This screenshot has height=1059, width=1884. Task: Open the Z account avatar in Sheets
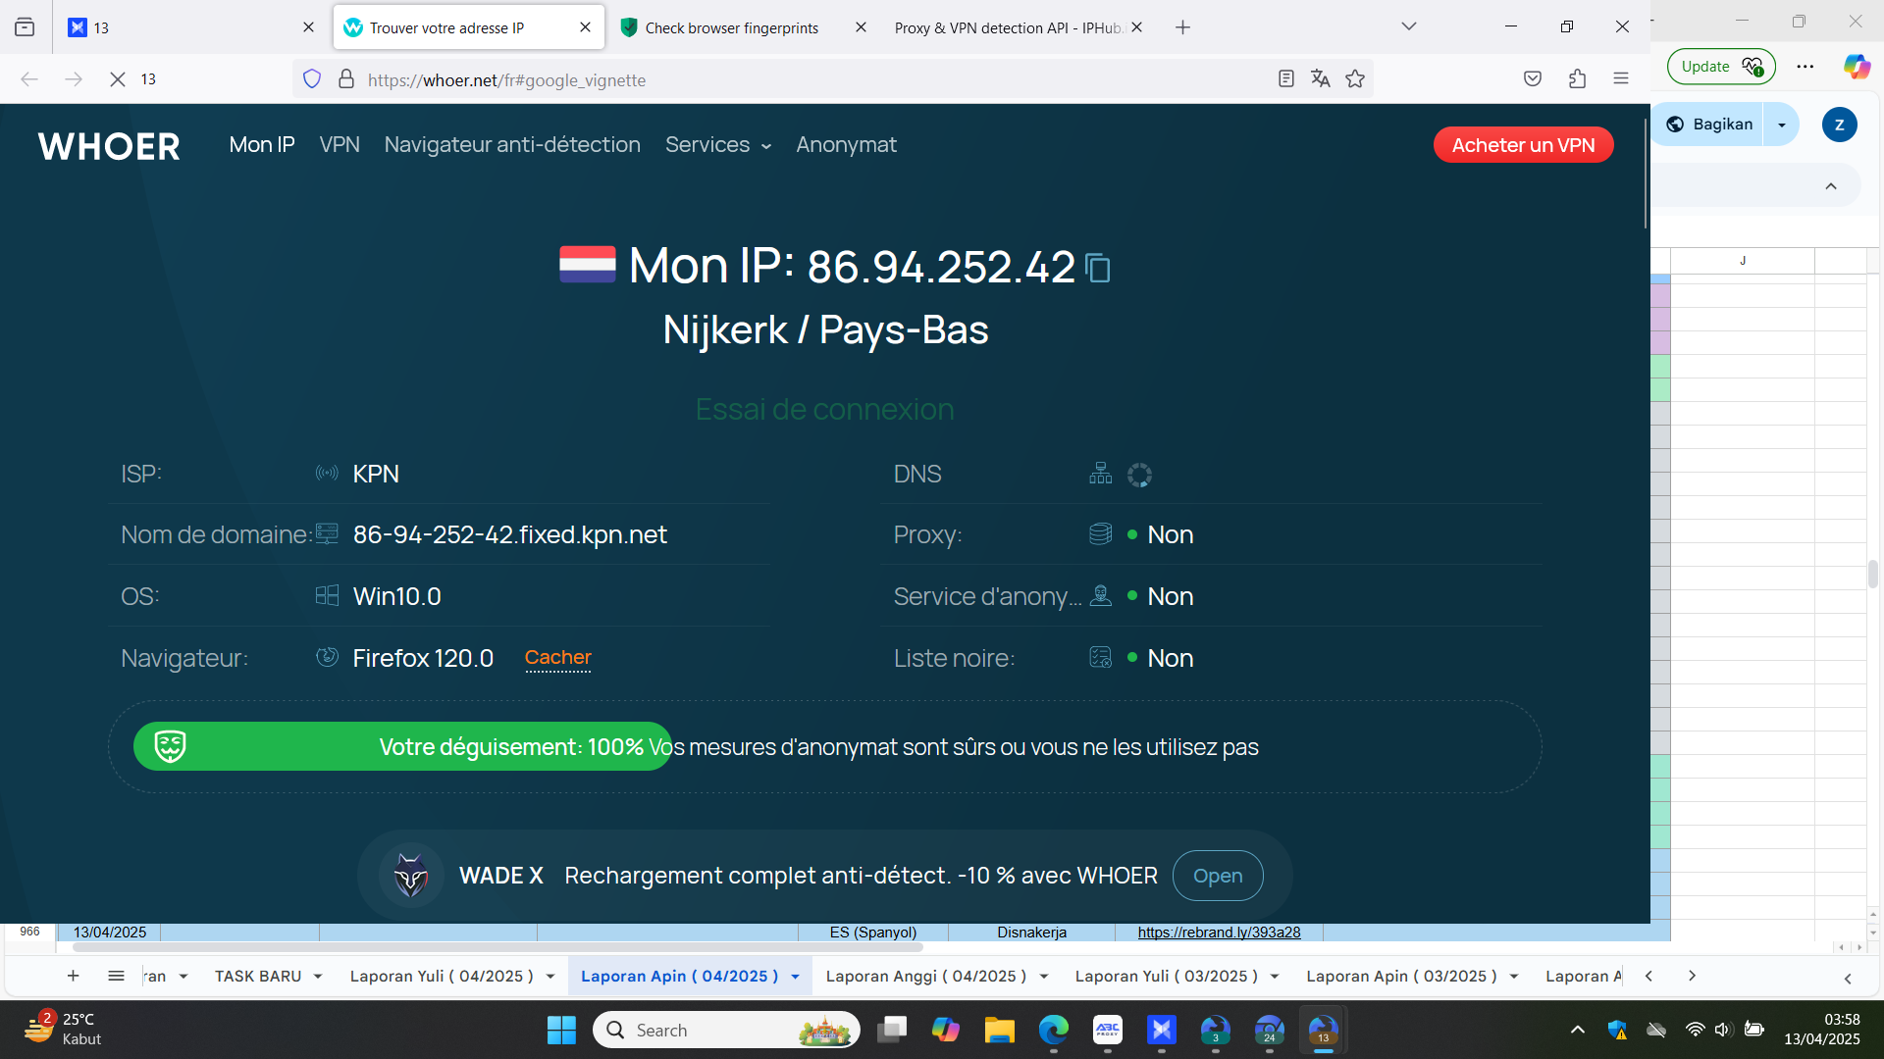point(1839,125)
